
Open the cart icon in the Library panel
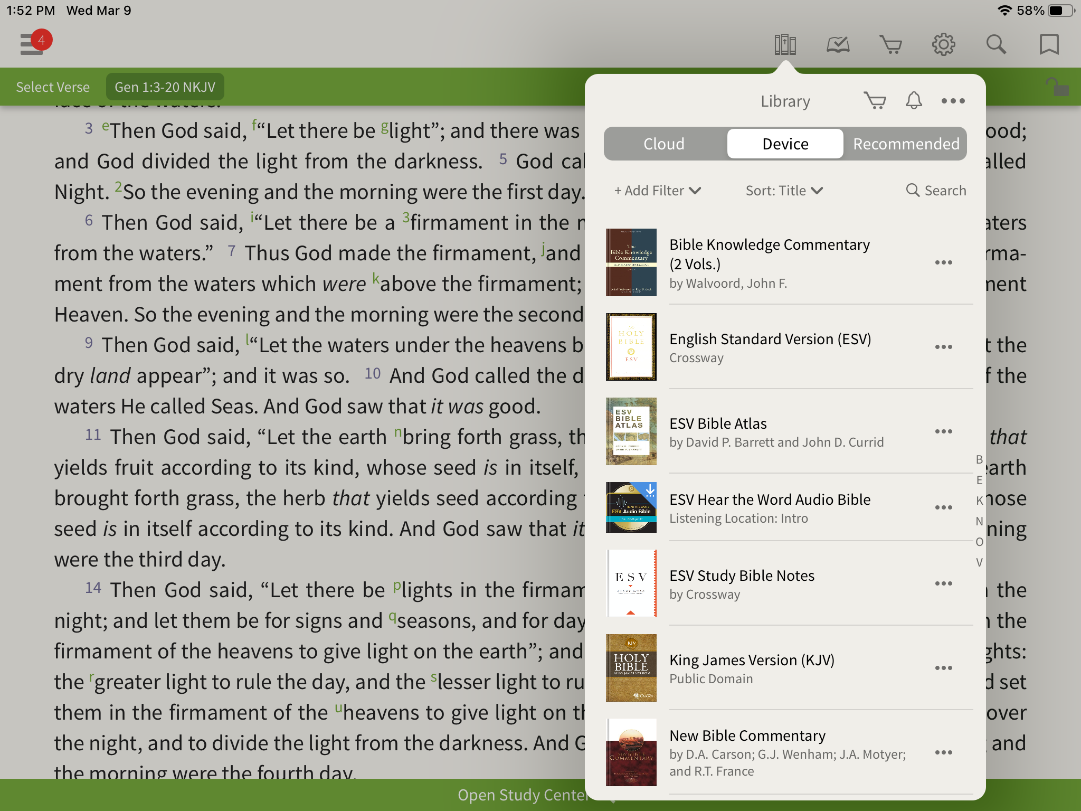875,100
